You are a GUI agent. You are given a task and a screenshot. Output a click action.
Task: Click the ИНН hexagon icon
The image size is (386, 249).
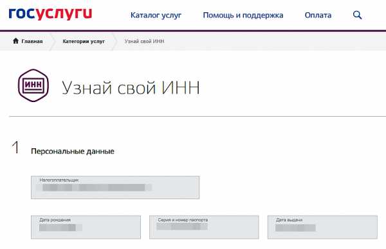(x=33, y=85)
